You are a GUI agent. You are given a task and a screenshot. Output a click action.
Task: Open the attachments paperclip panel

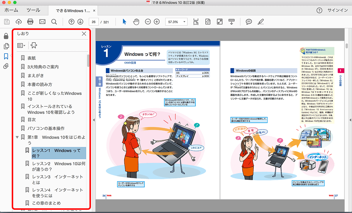coord(6,66)
